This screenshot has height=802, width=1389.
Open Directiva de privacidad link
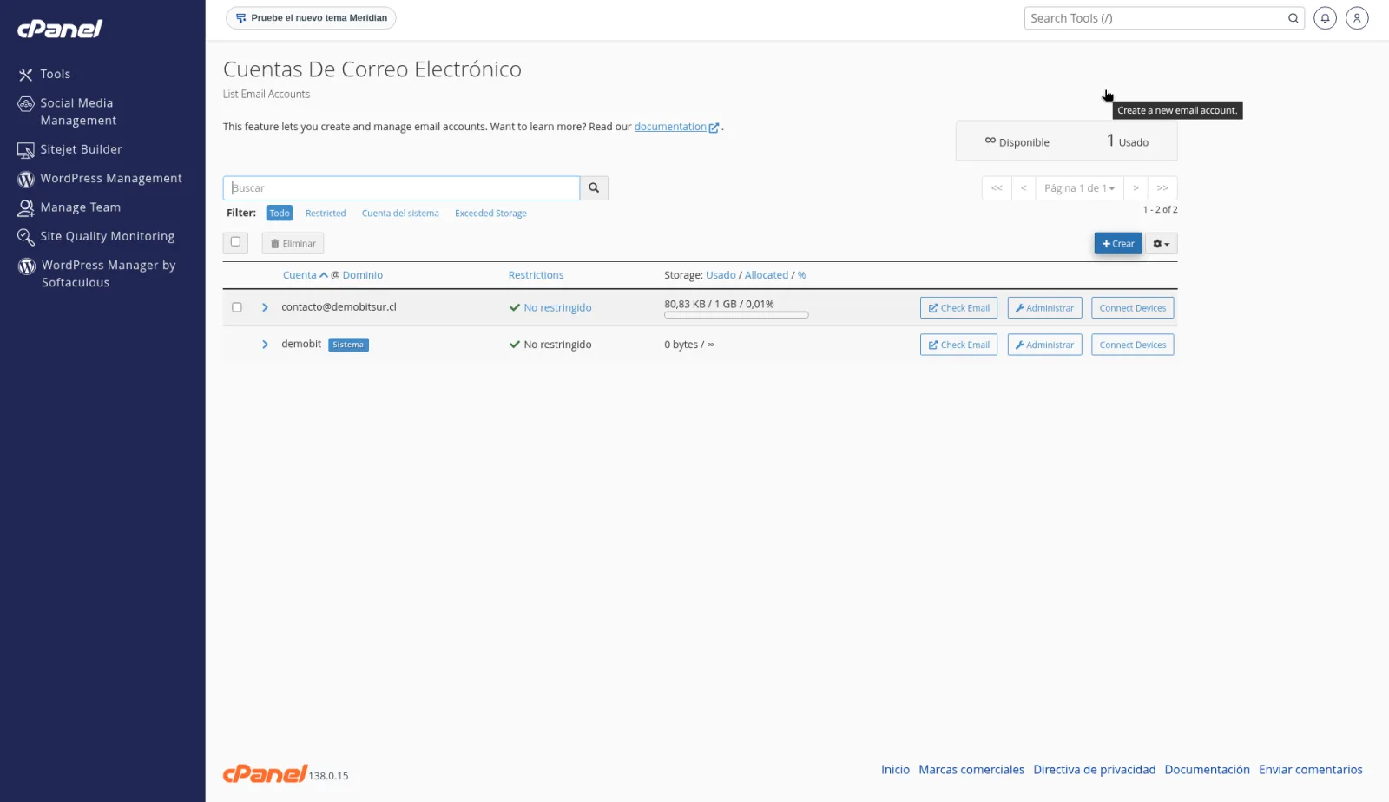tap(1095, 770)
